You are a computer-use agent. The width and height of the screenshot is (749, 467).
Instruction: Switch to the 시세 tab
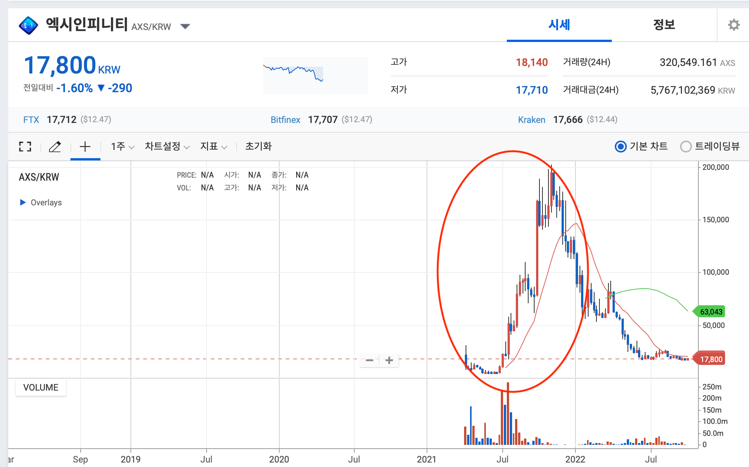[x=559, y=25]
